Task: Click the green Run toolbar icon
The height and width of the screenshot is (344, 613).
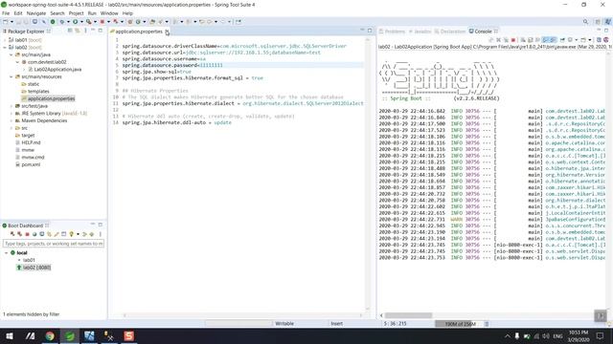Action: tap(75, 22)
